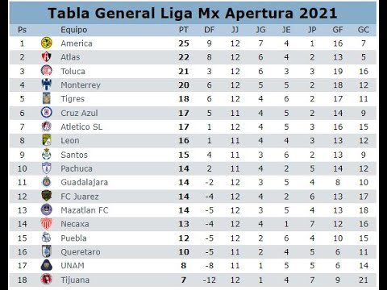
Task: Click the Tijuana Xolos crest
Action: [47, 280]
